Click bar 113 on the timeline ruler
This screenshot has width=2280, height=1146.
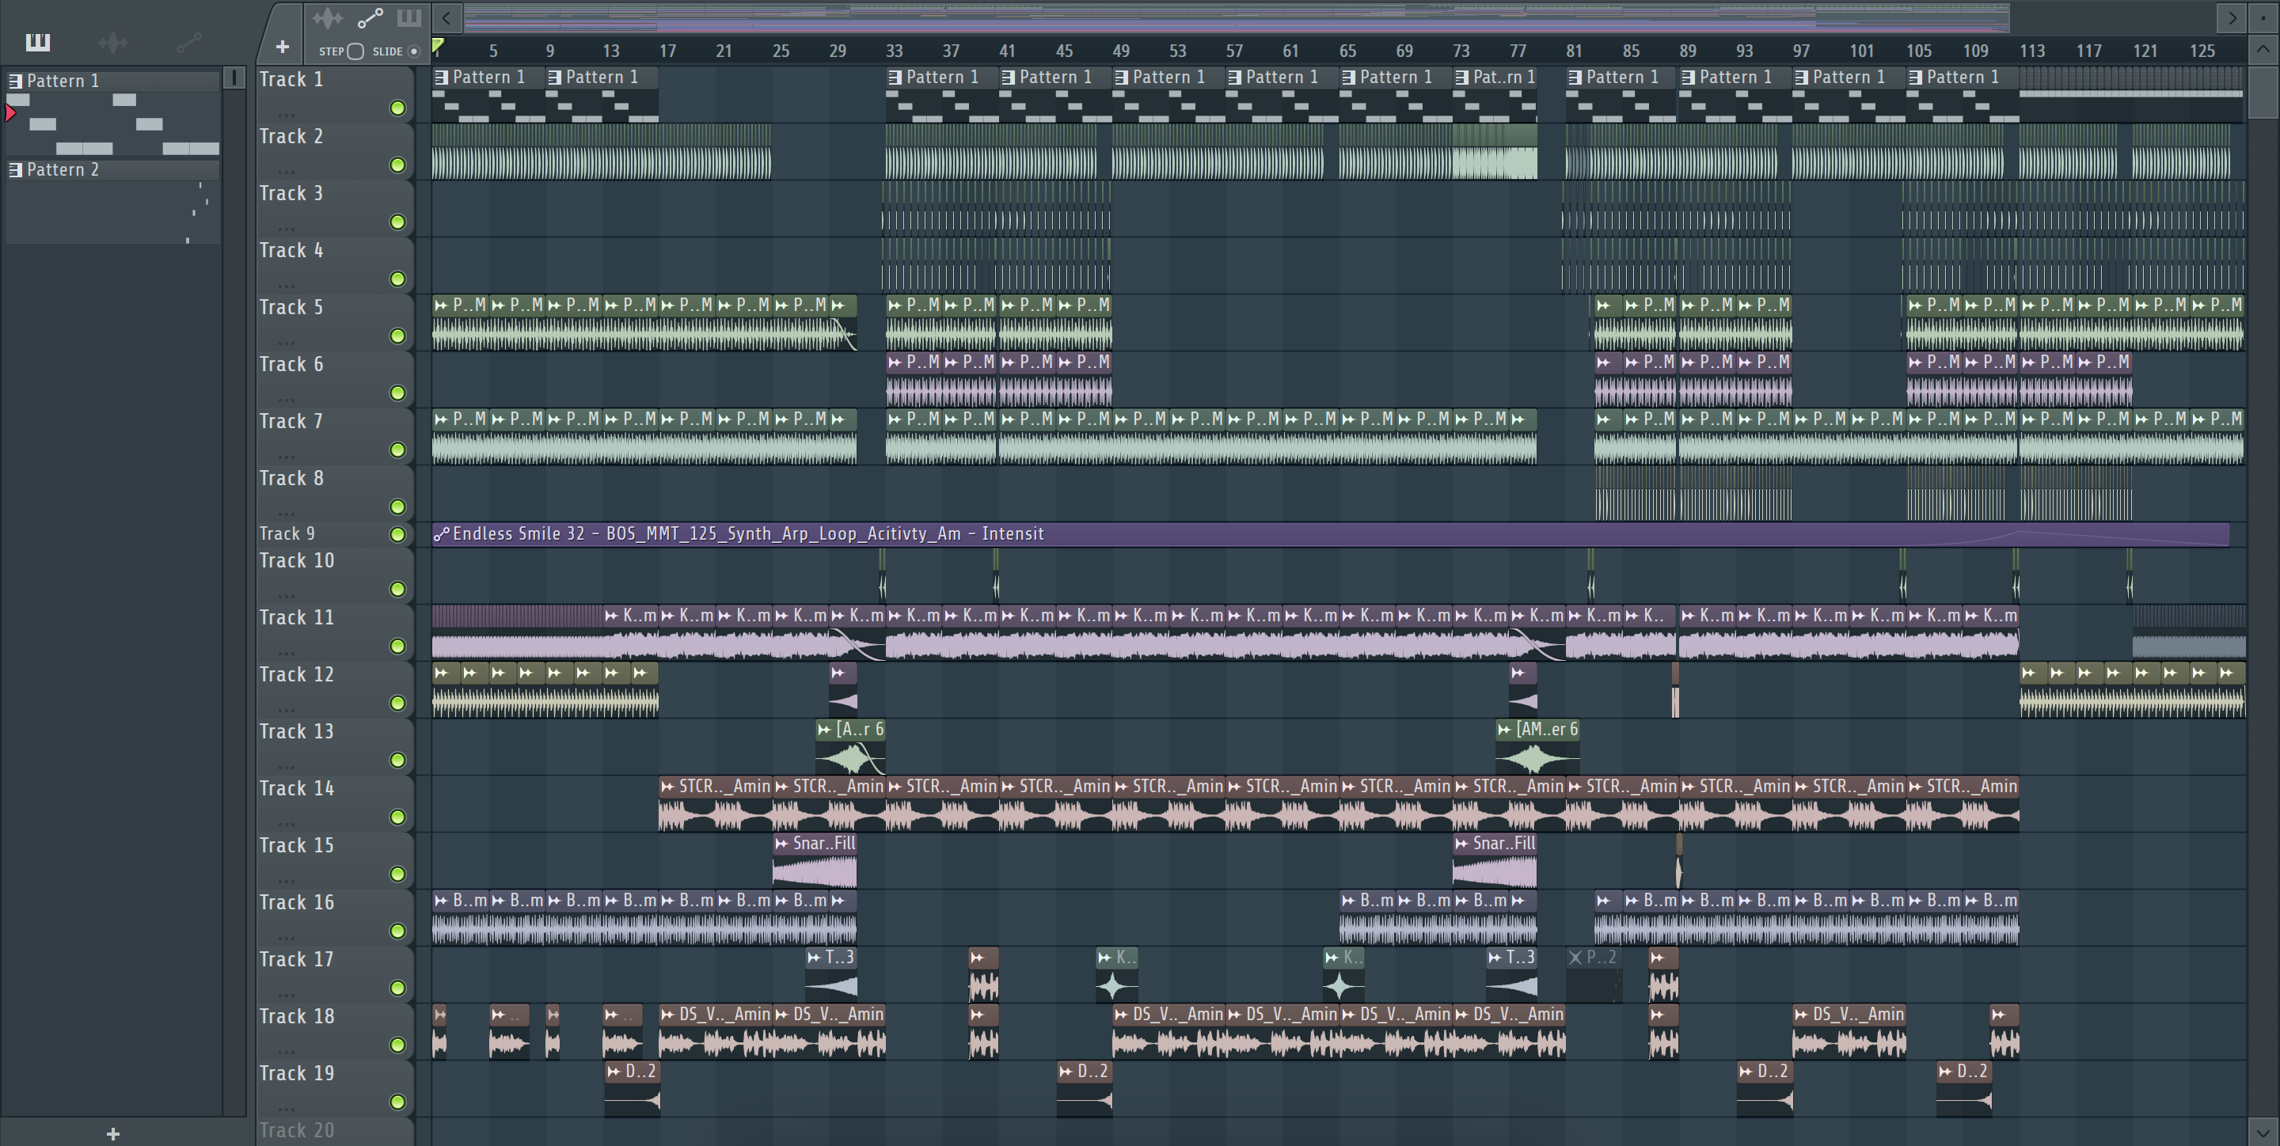coord(2032,51)
